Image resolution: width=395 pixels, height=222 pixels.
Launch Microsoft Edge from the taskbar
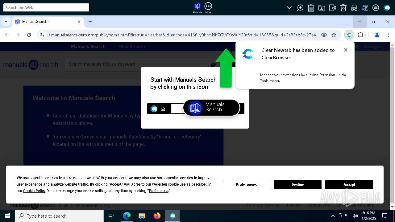point(127,216)
